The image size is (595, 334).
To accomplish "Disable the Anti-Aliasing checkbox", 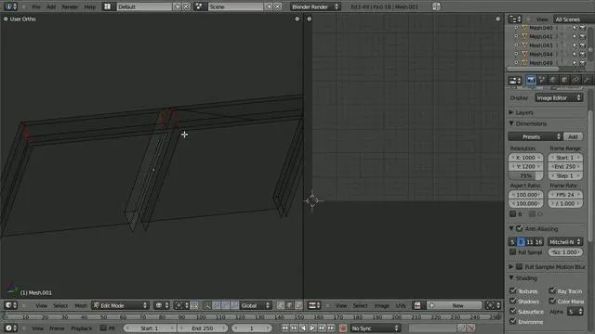I will coord(519,228).
